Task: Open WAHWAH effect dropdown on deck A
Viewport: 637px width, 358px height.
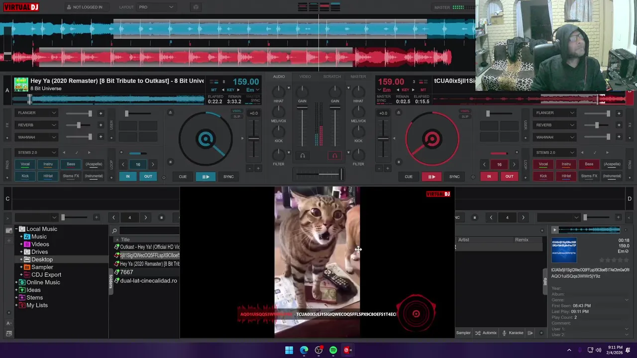Action: coord(36,137)
